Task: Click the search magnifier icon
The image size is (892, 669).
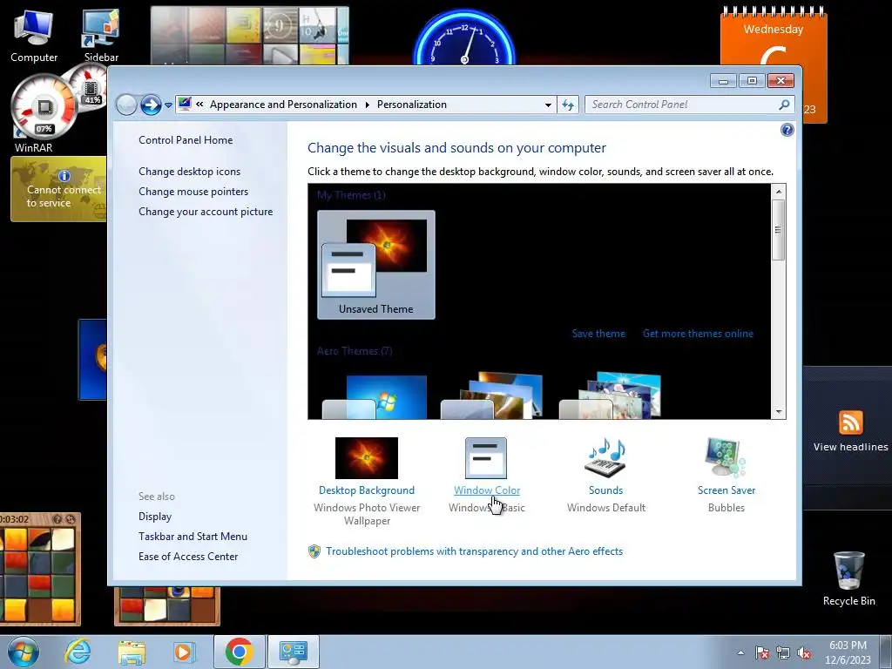Action: click(x=784, y=105)
